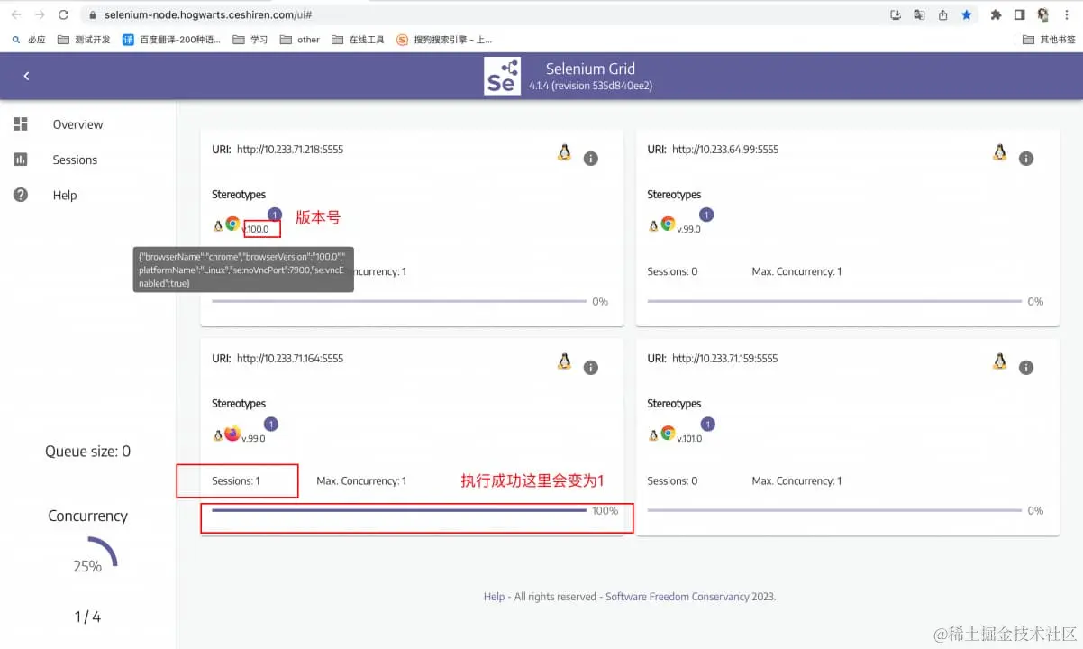Select Overview in the sidebar
This screenshot has height=649, width=1083.
click(77, 124)
